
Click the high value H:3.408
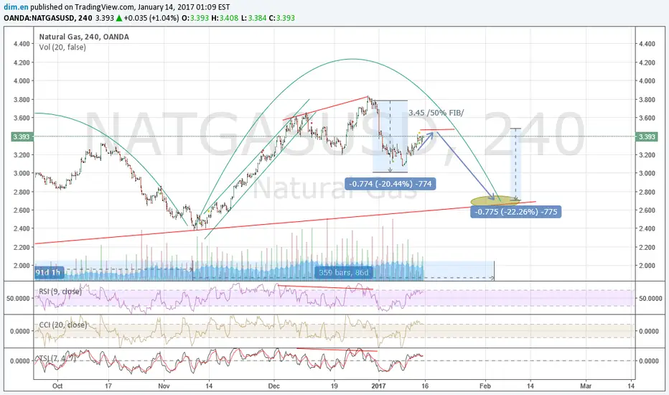225,18
